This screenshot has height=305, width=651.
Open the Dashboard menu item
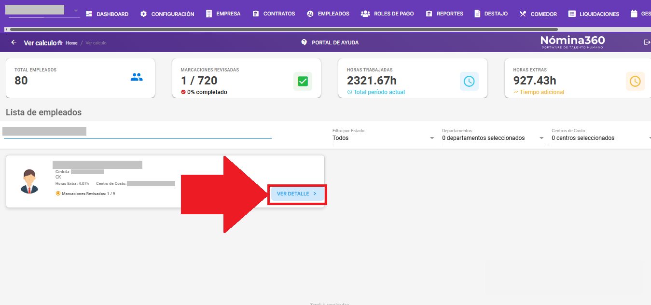[107, 14]
